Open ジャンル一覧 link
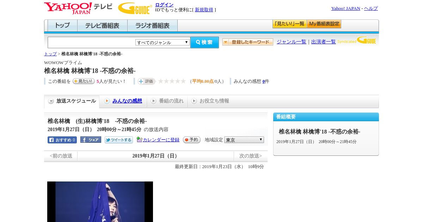The height and width of the screenshot is (222, 423). coord(292,42)
